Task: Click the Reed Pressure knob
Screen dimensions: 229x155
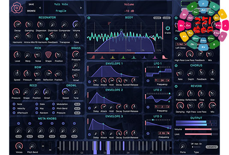Action: pos(16,92)
